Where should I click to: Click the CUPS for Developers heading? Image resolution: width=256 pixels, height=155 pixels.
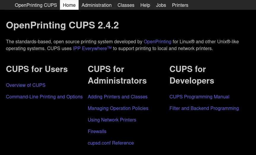192,75
